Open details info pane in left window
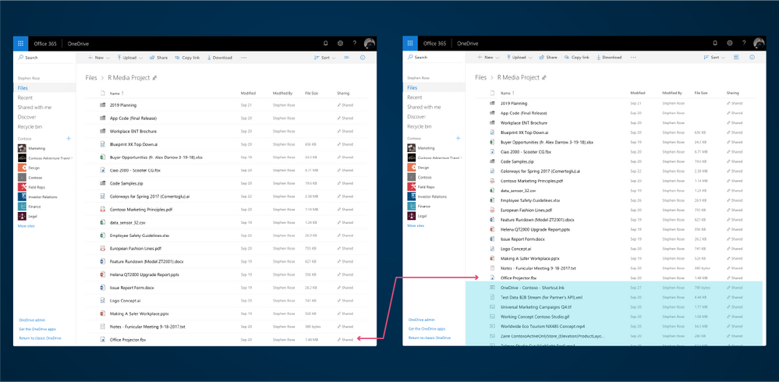This screenshot has width=779, height=382. coord(362,58)
